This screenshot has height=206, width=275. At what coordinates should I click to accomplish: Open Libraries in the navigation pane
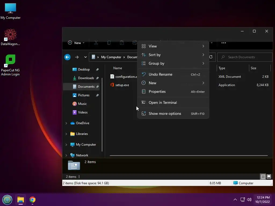(x=79, y=134)
